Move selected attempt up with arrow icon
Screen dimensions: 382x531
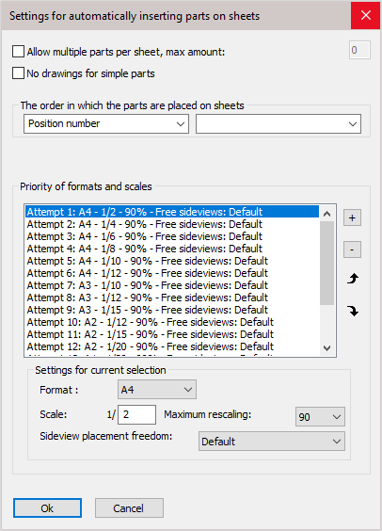353,279
